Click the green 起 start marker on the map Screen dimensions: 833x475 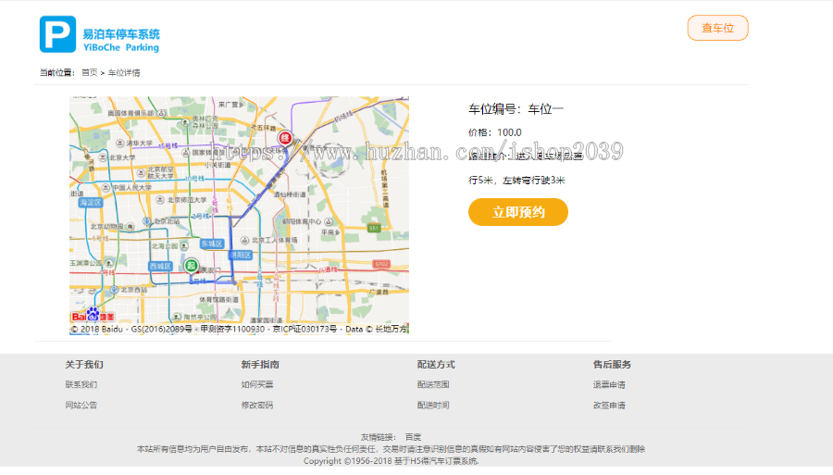[x=192, y=265]
